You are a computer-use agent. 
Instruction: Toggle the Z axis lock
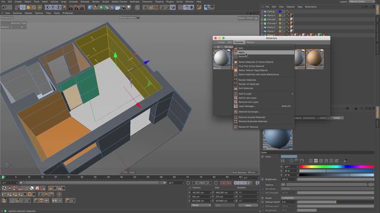pyautogui.click(x=58, y=8)
